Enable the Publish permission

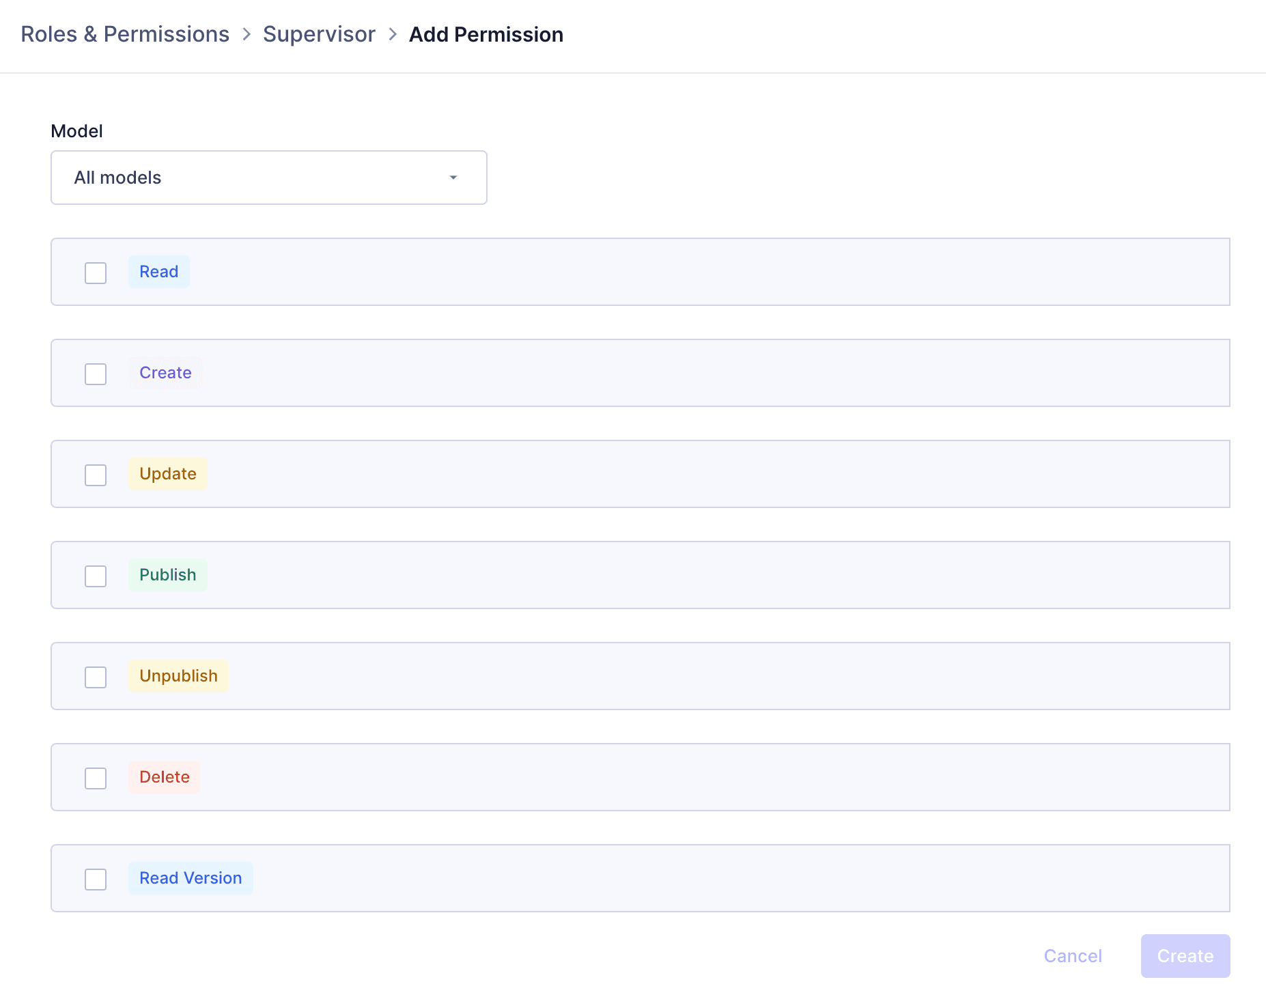[95, 576]
